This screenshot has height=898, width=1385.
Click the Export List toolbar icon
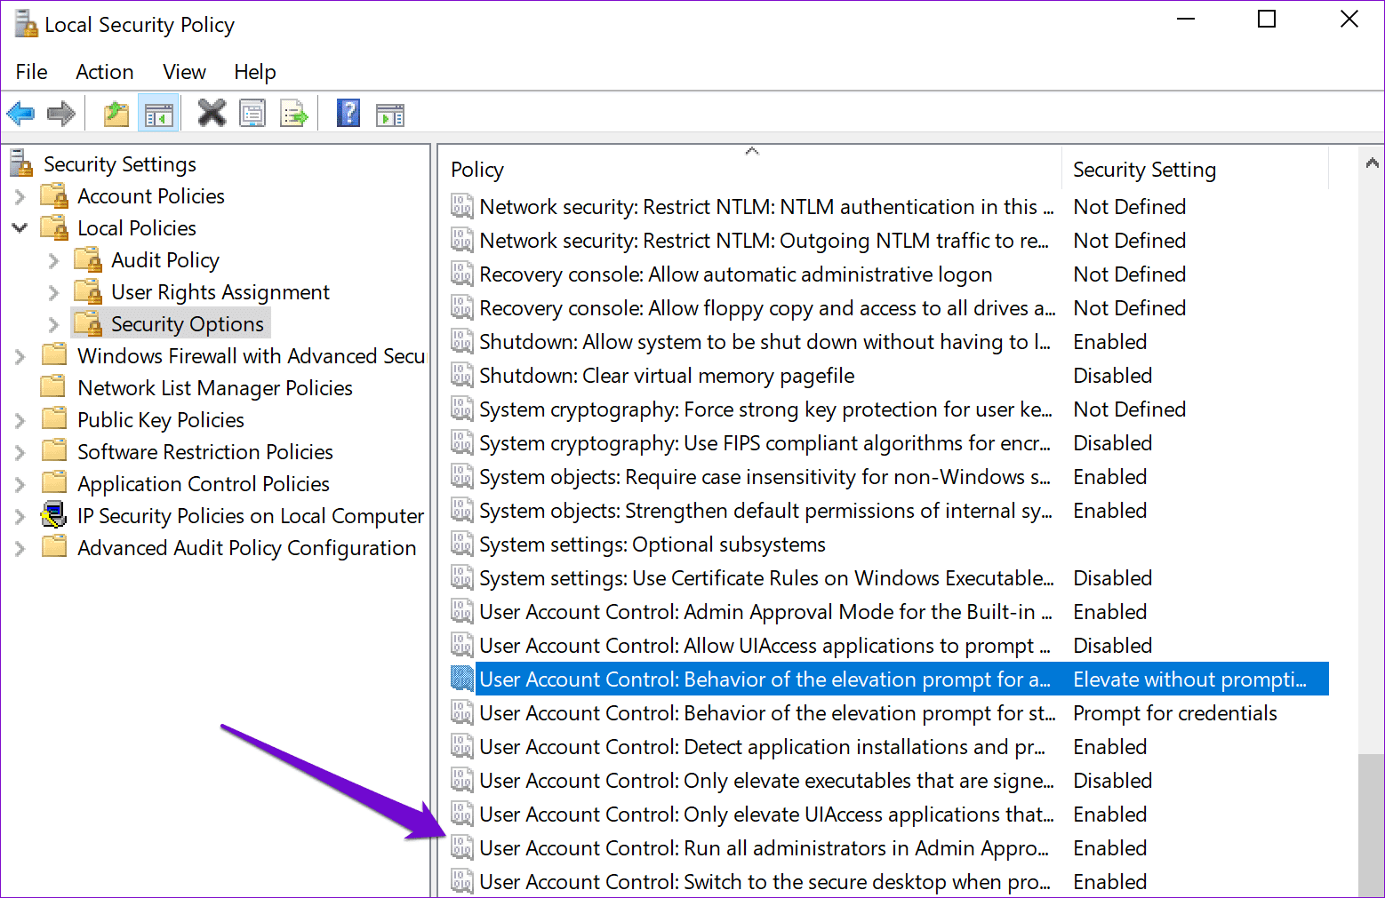294,113
